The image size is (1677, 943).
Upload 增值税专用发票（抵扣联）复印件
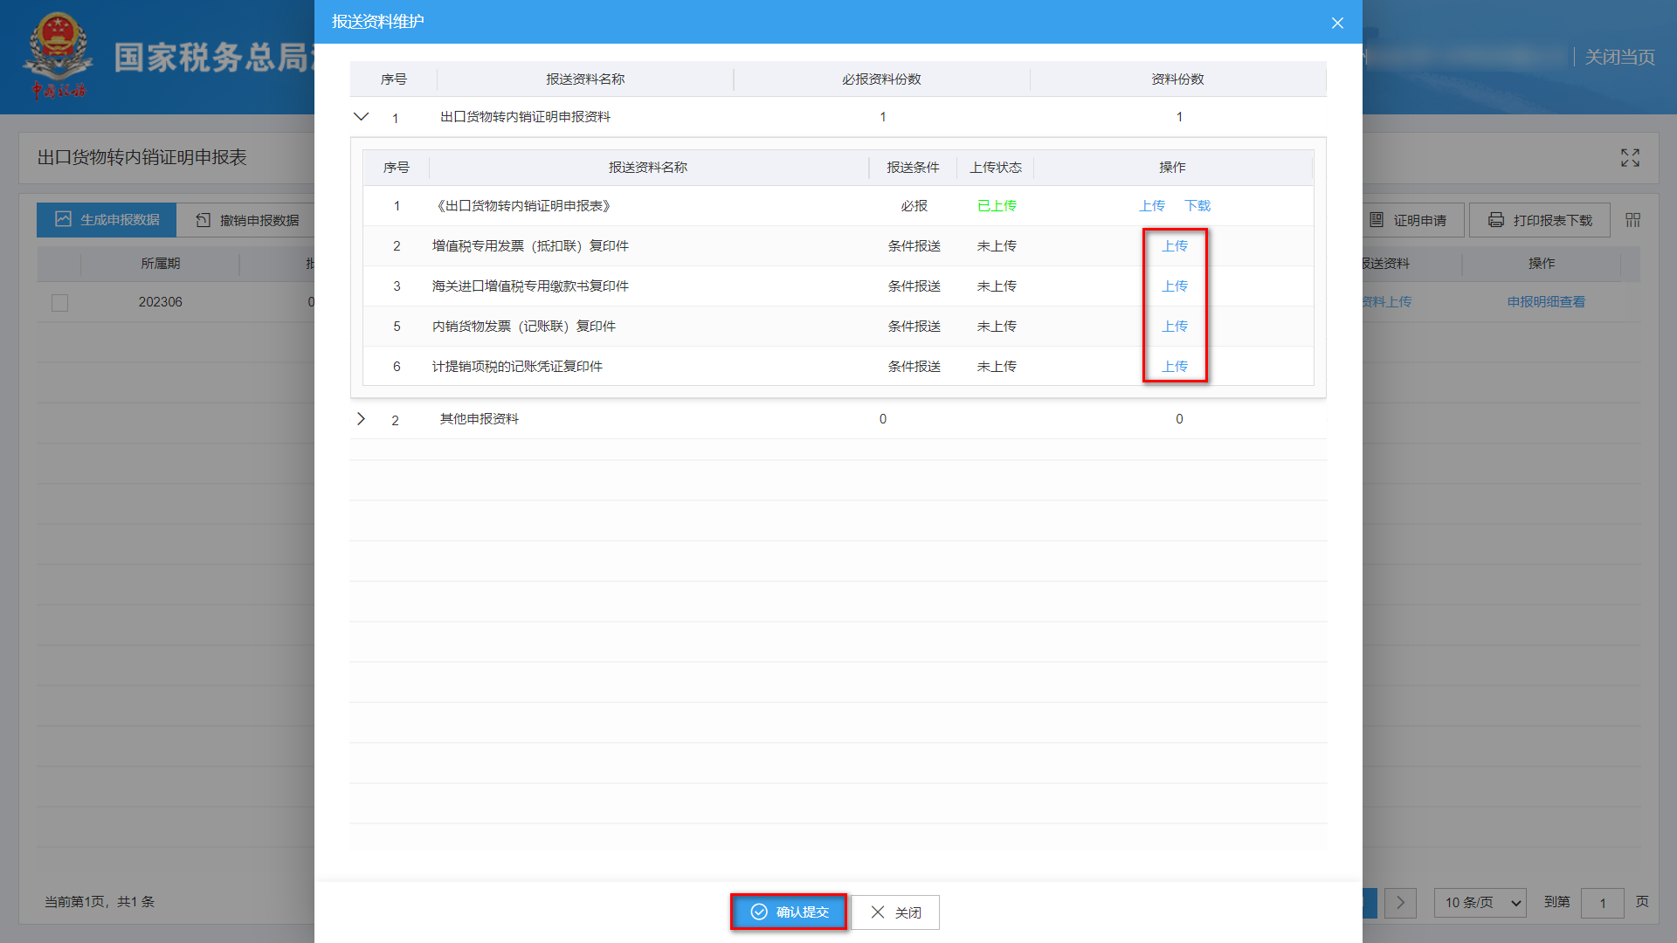pyautogui.click(x=1174, y=246)
